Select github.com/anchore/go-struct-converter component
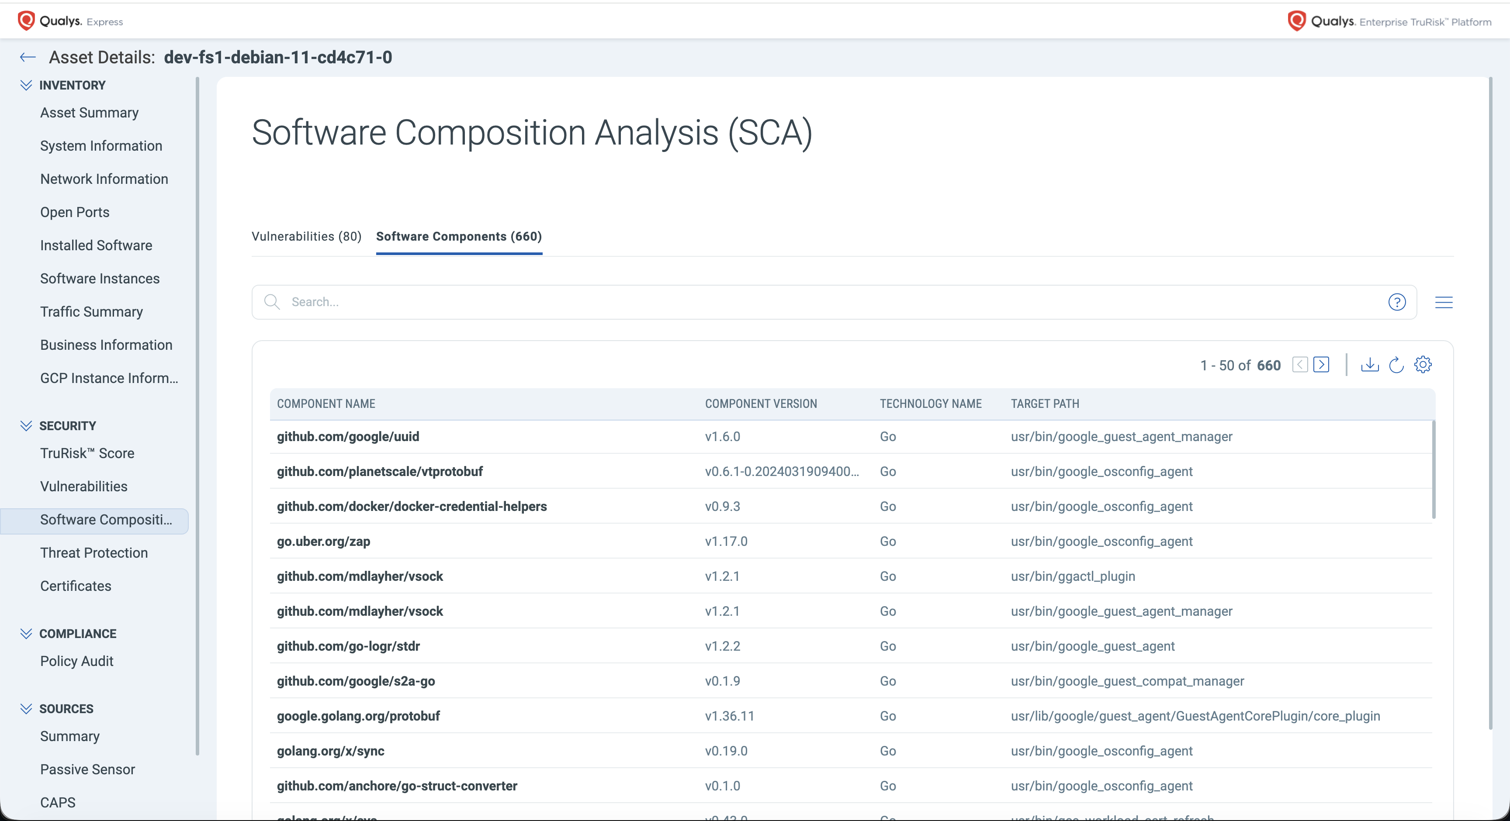The height and width of the screenshot is (821, 1510). 397,786
